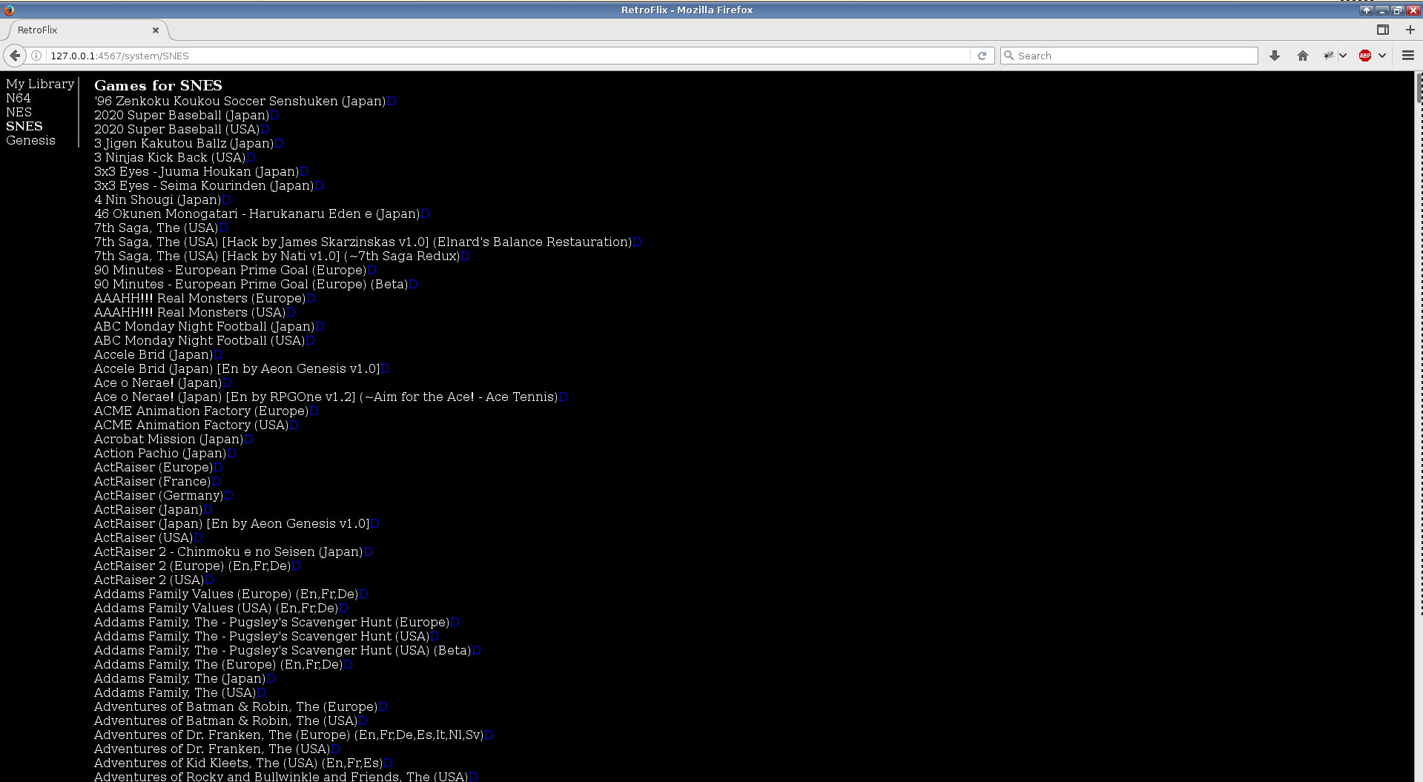
Task: Open the Firefox downloads panel
Action: [1275, 56]
